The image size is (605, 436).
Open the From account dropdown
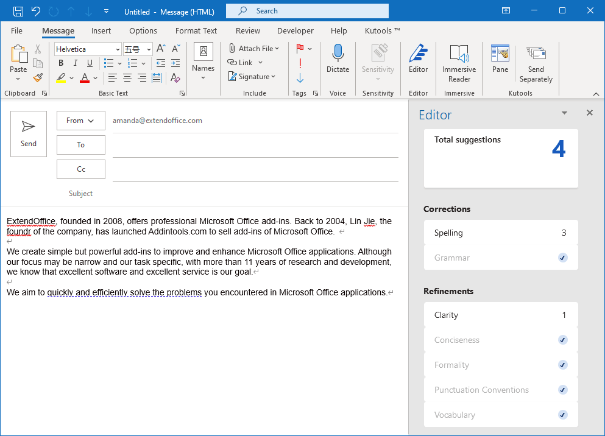pyautogui.click(x=81, y=121)
